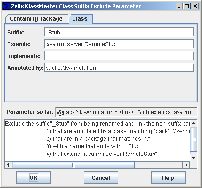Screen dimensions: 202x188
Task: Switch to the Containing package tab
Action: coord(37,19)
